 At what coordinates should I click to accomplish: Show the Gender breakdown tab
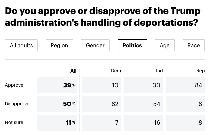click(x=95, y=45)
